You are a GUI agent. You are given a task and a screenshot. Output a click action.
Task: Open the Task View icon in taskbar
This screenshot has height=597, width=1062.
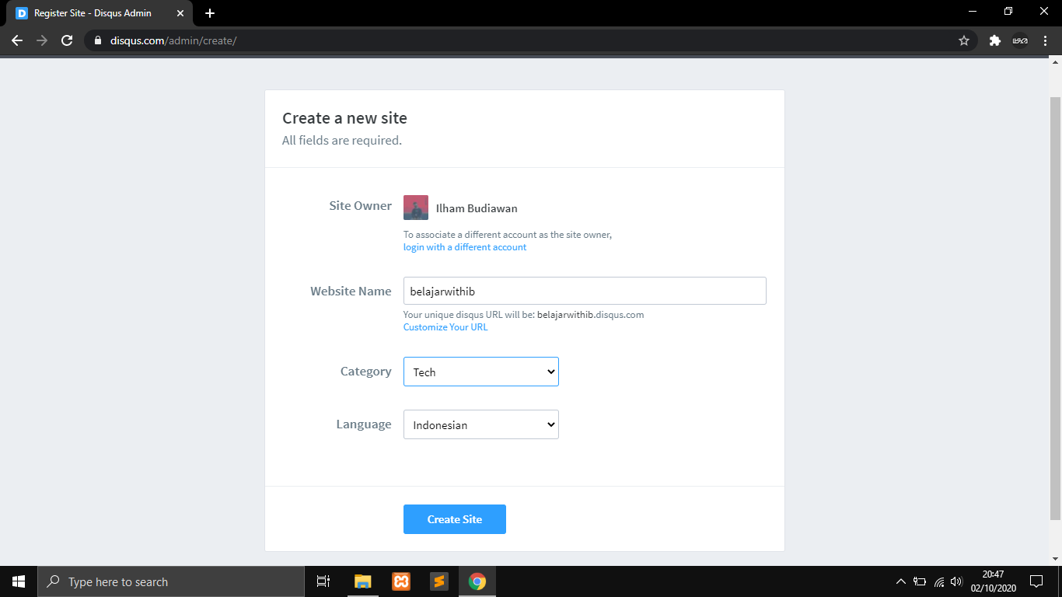(323, 581)
